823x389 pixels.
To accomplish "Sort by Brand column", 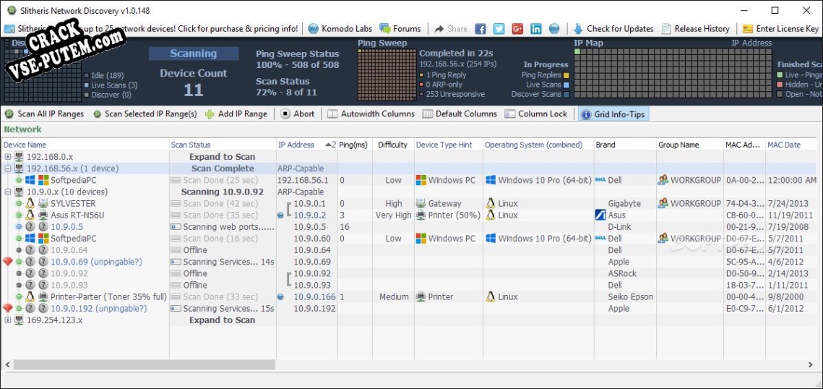I will point(624,145).
